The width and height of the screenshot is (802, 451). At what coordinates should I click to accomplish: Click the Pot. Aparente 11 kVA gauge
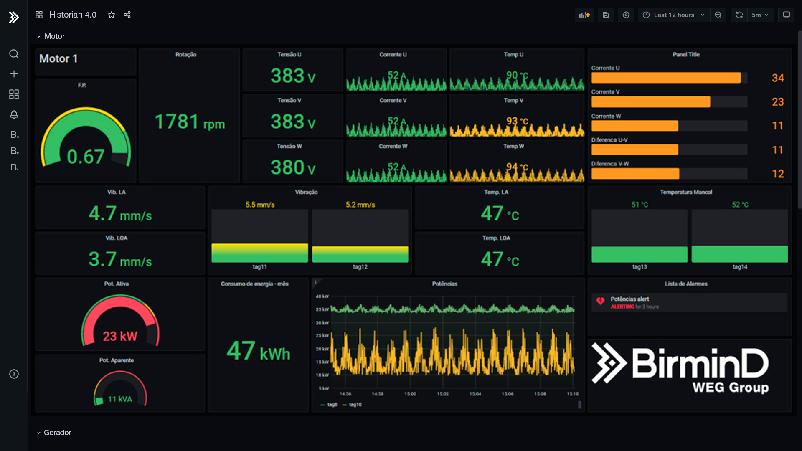point(120,389)
